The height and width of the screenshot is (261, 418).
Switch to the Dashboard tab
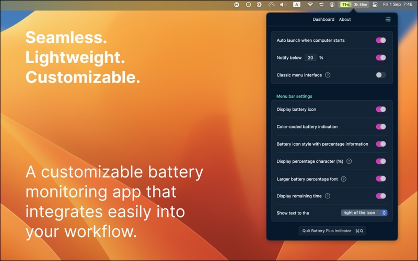(x=323, y=19)
